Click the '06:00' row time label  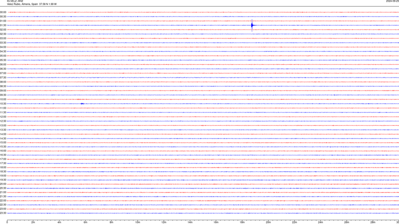click(3, 65)
